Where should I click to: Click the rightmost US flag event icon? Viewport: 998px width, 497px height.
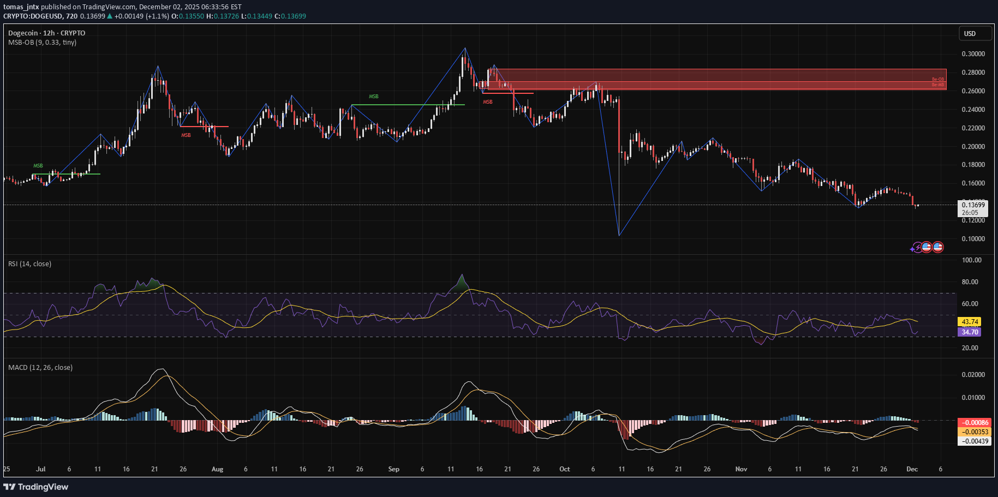tap(937, 247)
